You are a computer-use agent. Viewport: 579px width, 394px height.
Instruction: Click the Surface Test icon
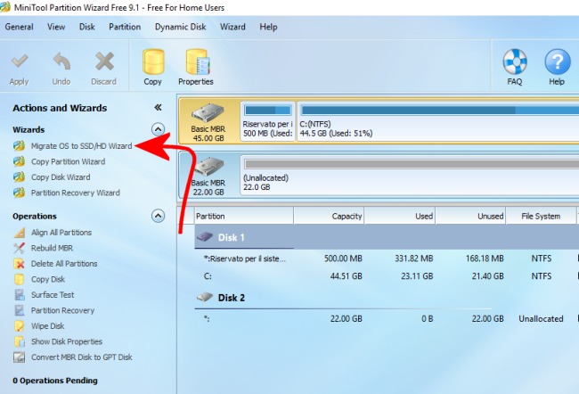pyautogui.click(x=20, y=294)
